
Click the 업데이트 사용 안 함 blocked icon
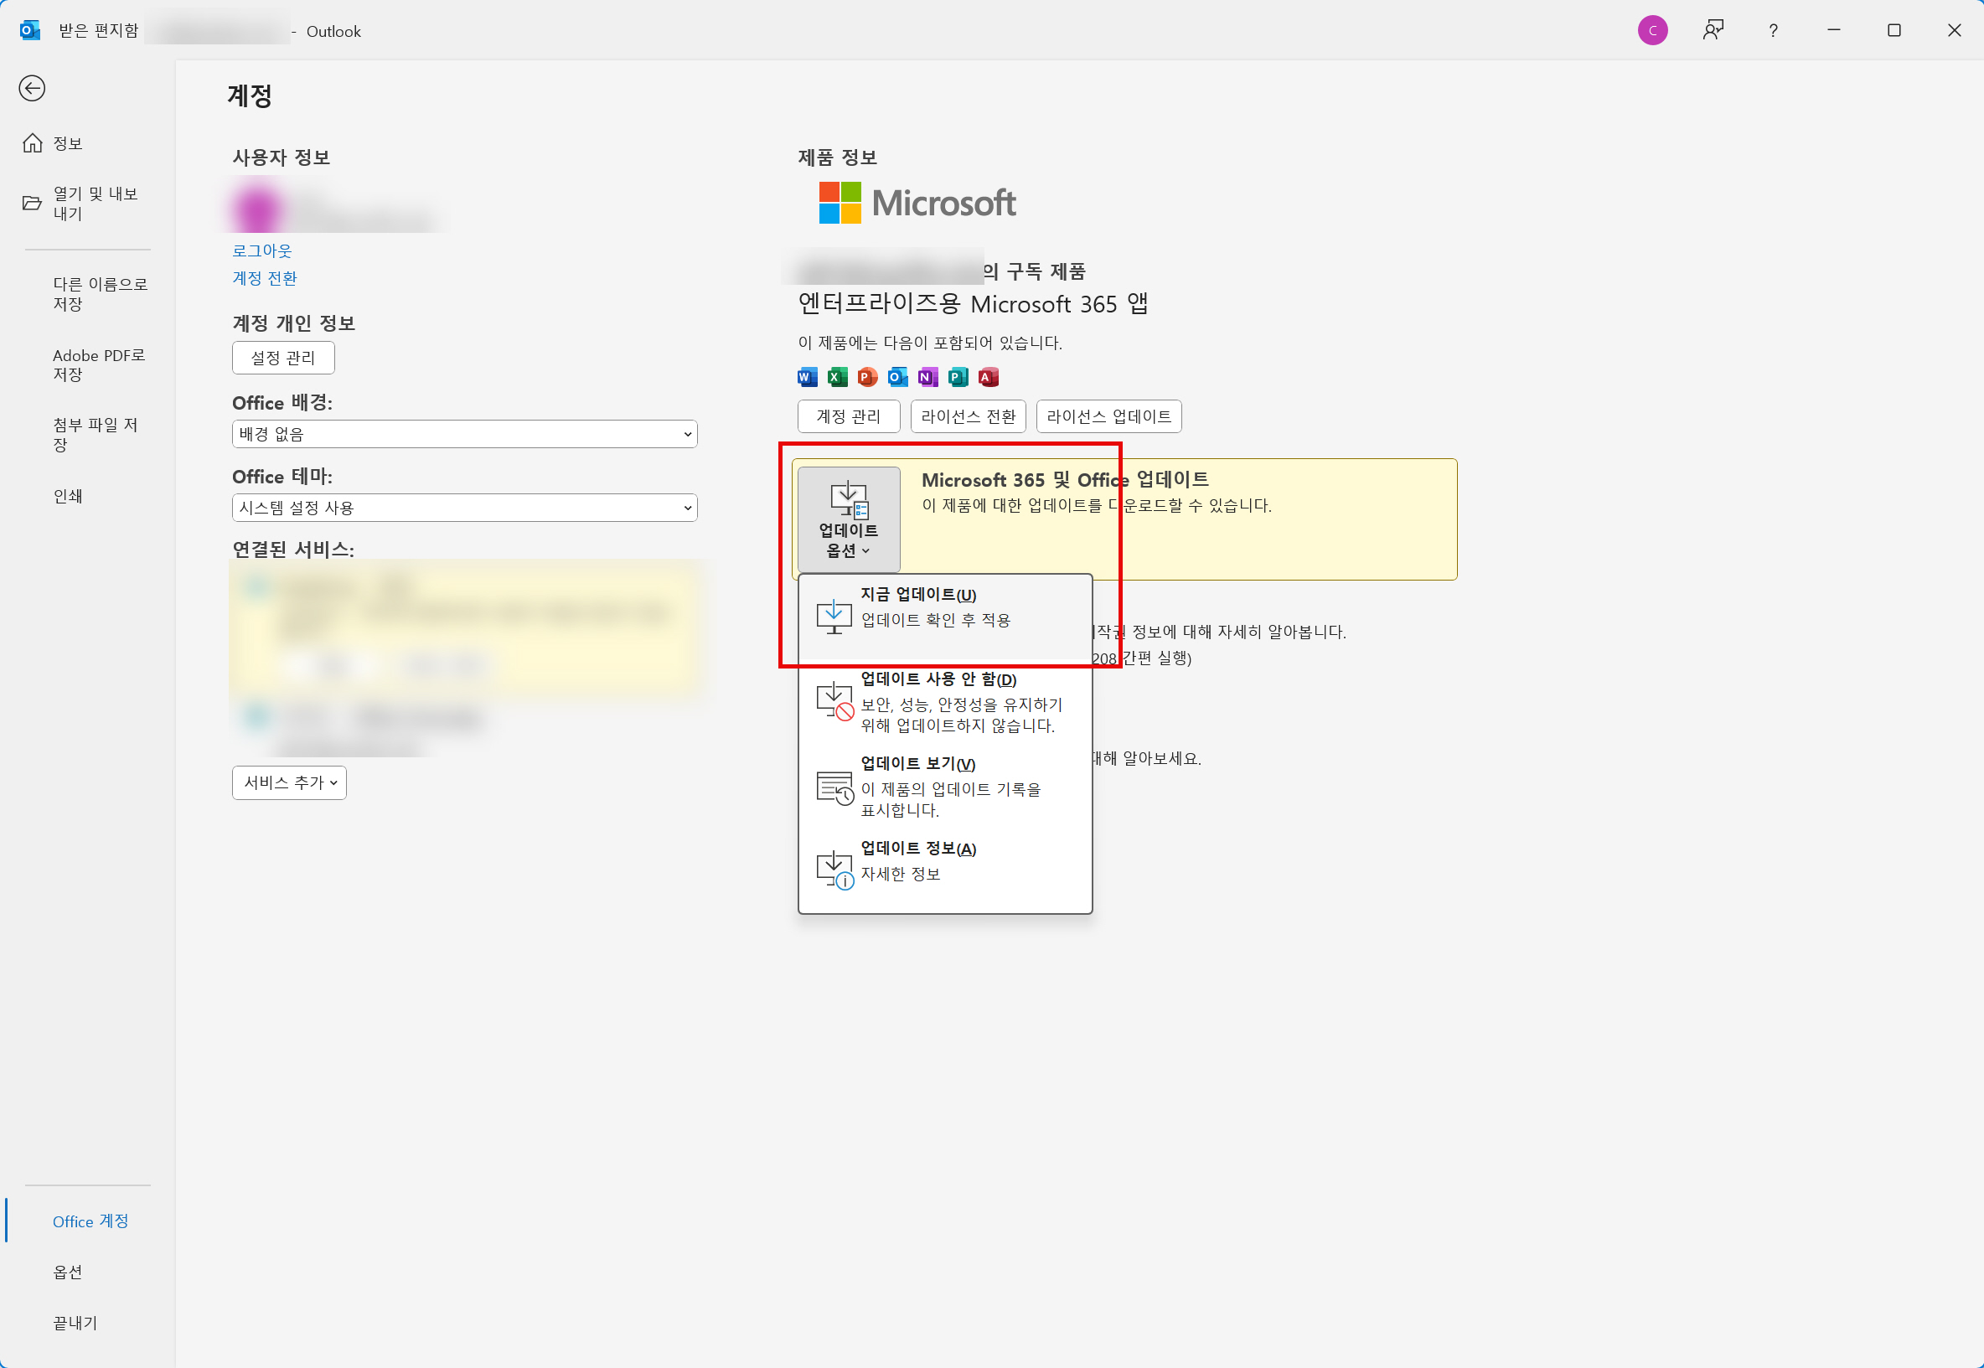834,701
